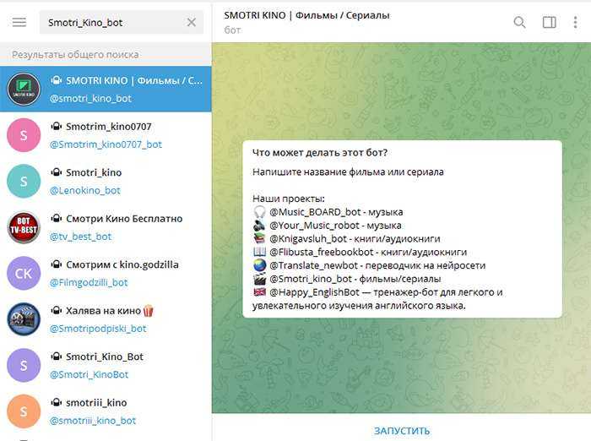Image resolution: width=591 pixels, height=441 pixels.
Task: Click the bot icon beside Халява на кино
Action: pyautogui.click(x=57, y=310)
